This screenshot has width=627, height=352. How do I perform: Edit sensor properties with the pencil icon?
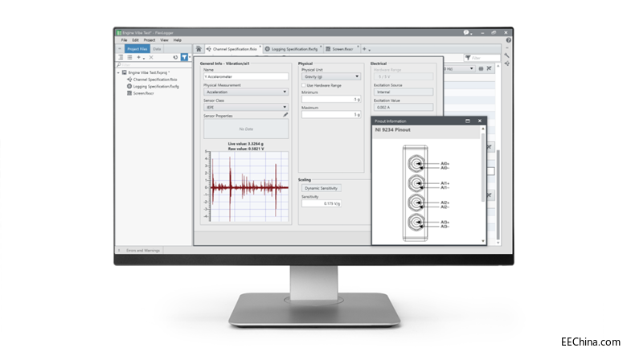tap(285, 115)
